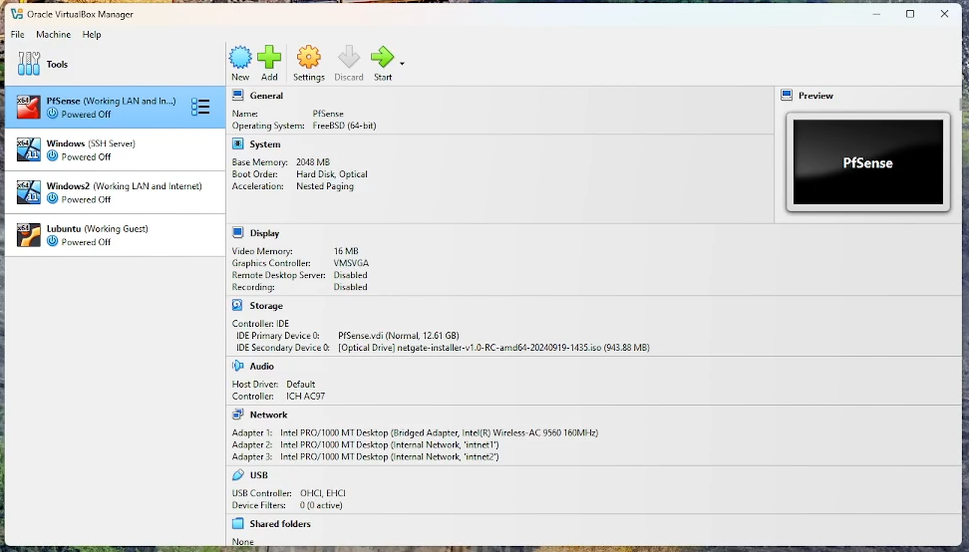
Task: Open the File menu
Action: pos(18,35)
